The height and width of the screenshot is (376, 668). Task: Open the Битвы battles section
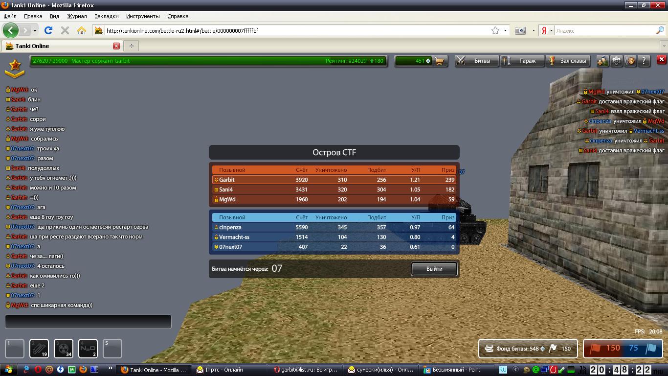point(477,61)
